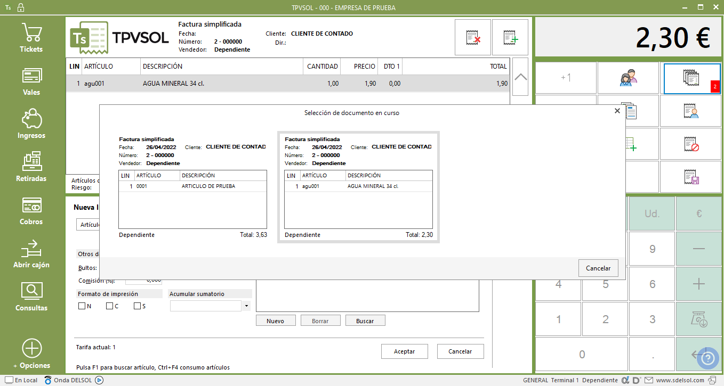Select document with AGUA MINERAL 34 cl.
Screen dimensions: 724x386
[358, 186]
